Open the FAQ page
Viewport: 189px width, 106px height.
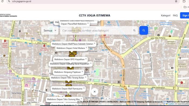pos(175,15)
